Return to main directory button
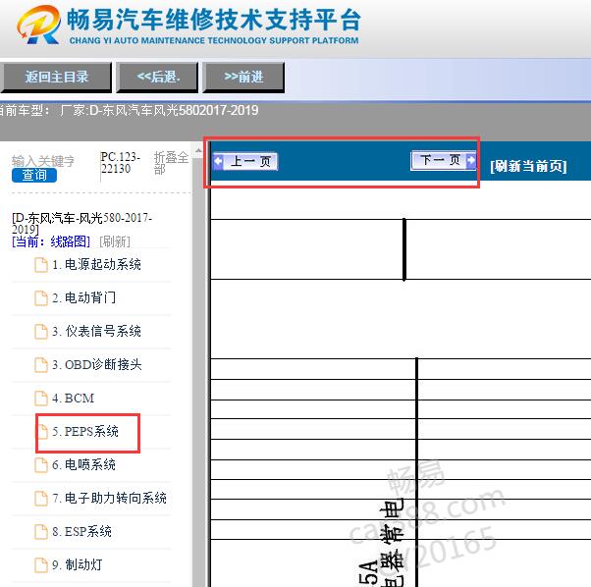 pos(56,78)
